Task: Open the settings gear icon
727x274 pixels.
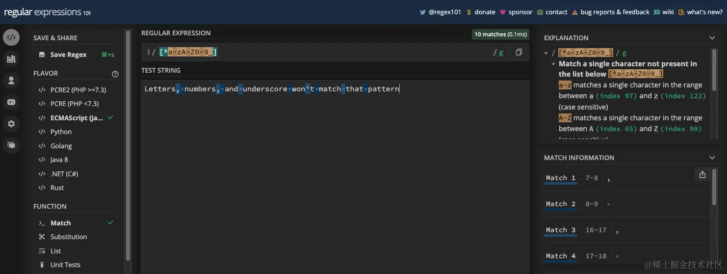Action: click(11, 124)
